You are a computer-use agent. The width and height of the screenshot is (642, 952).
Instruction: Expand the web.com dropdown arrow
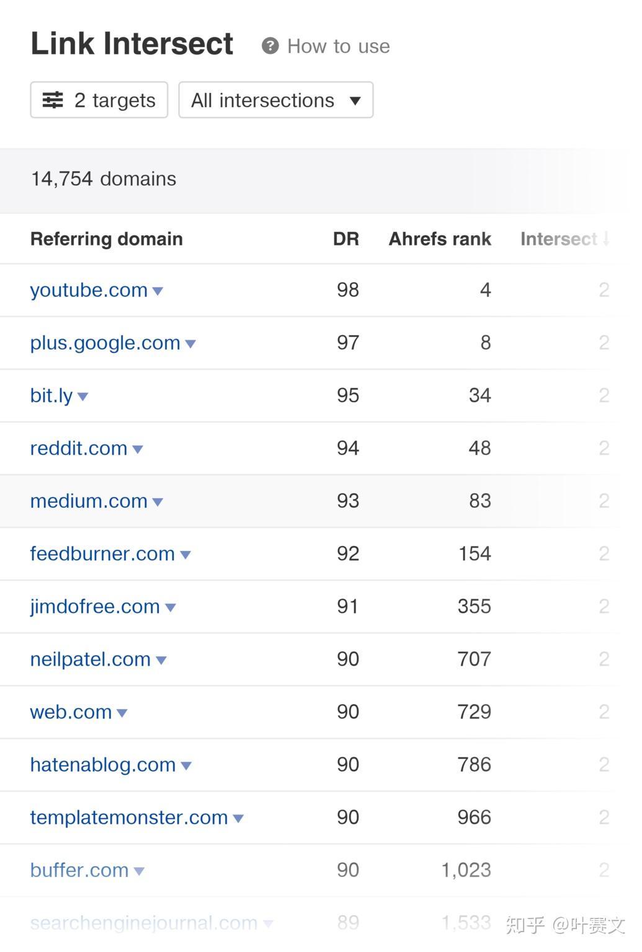click(122, 713)
